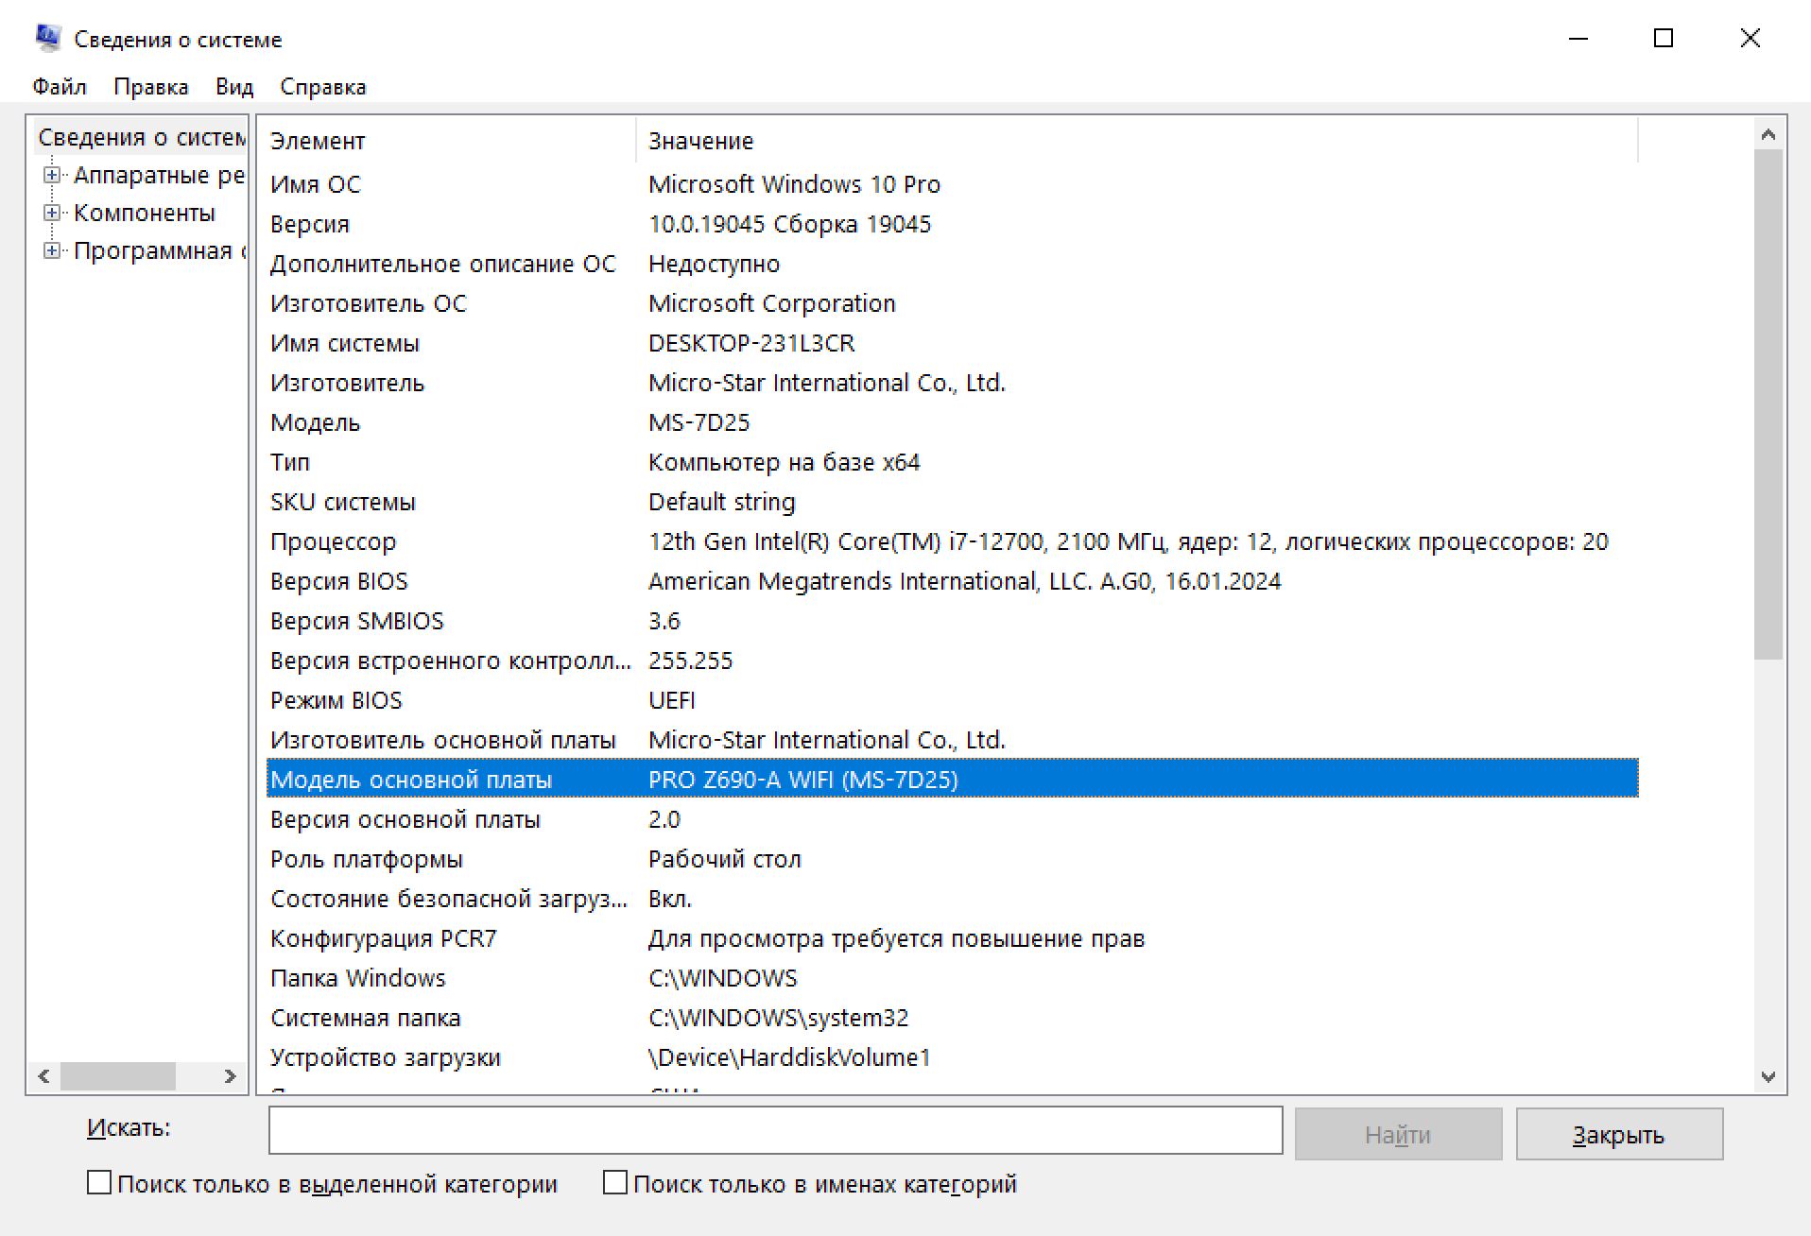Screen dimensions: 1811x1236
Task: Select the Режим BIOS row
Action: pyautogui.click(x=952, y=700)
